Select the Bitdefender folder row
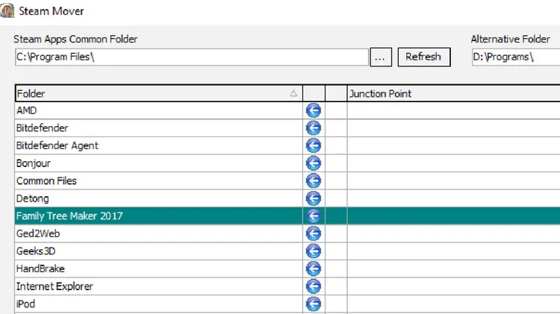560x314 pixels. [x=158, y=128]
